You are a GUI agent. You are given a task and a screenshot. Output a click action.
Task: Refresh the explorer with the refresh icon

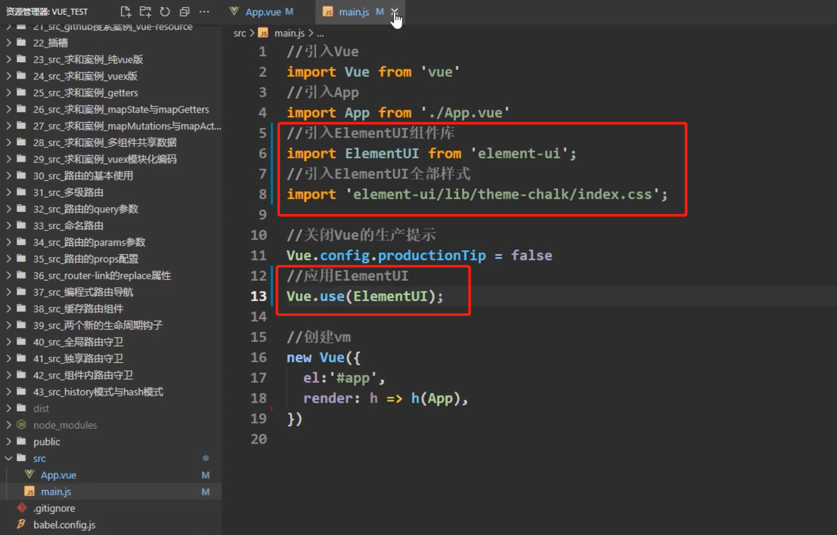165,11
